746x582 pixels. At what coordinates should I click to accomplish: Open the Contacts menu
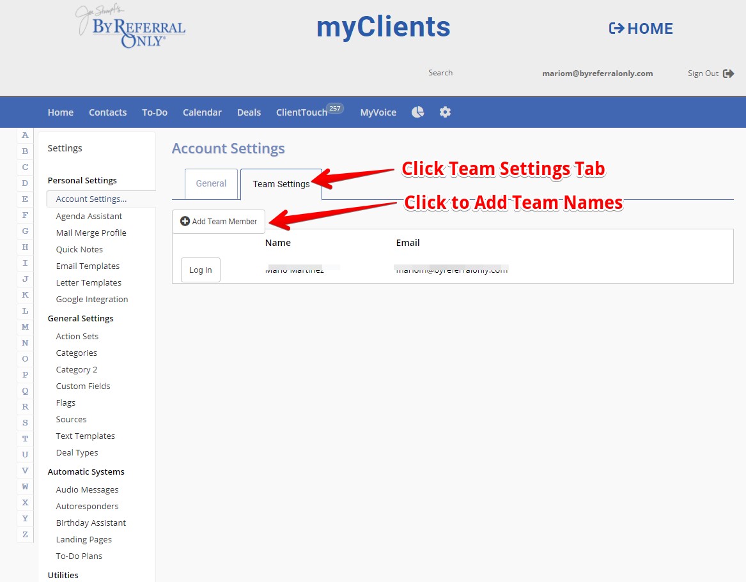[x=107, y=112]
